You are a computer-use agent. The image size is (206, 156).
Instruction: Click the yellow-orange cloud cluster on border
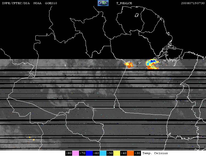click(129, 65)
